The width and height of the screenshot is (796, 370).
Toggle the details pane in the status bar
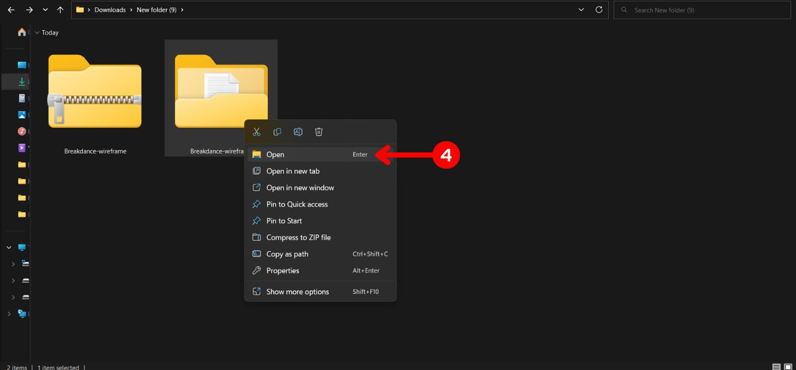[789, 366]
